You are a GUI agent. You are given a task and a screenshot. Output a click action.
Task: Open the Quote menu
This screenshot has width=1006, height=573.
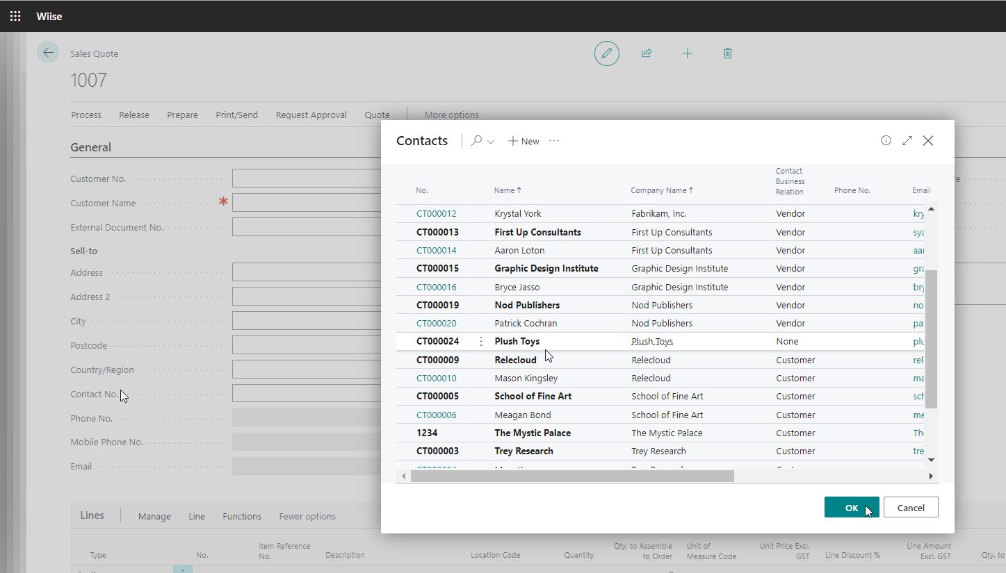pyautogui.click(x=378, y=115)
